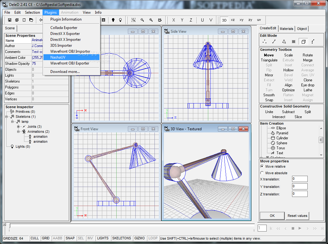The height and width of the screenshot is (244, 328).
Task: Click the film strip toolbar icon
Action: pos(103,20)
